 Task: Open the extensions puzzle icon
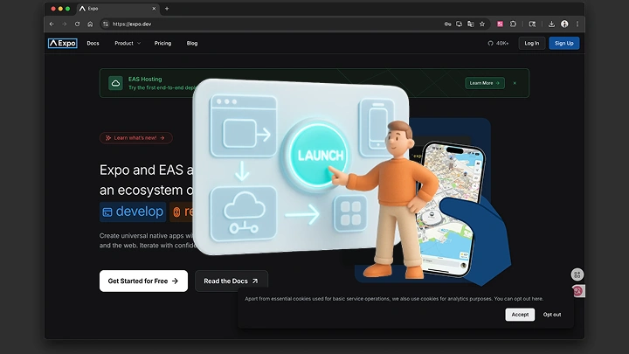tap(513, 24)
